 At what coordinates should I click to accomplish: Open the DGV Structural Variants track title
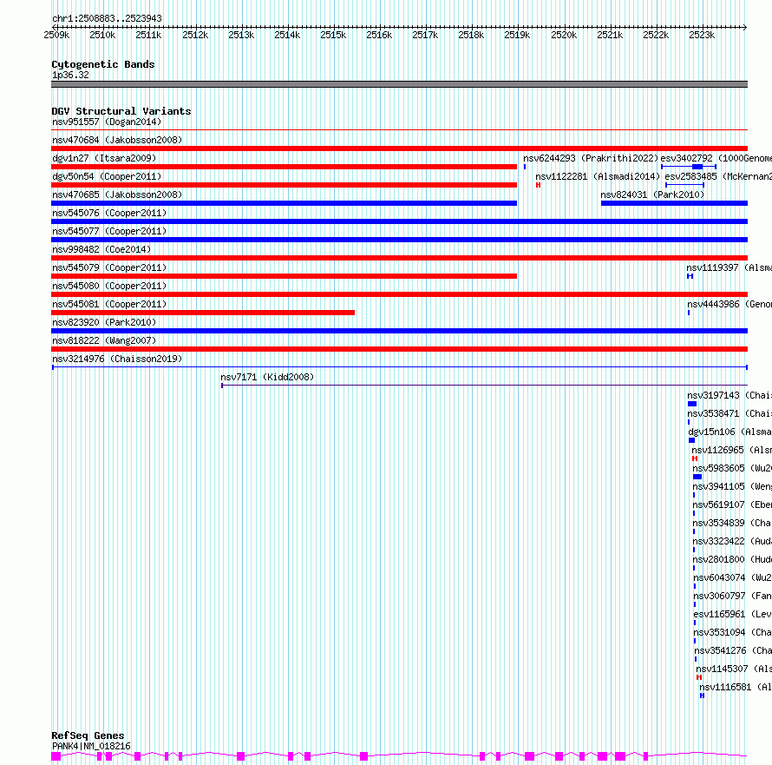(121, 111)
